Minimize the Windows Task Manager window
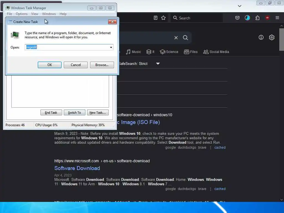Image resolution: width=284 pixels, height=213 pixels. 92,8
